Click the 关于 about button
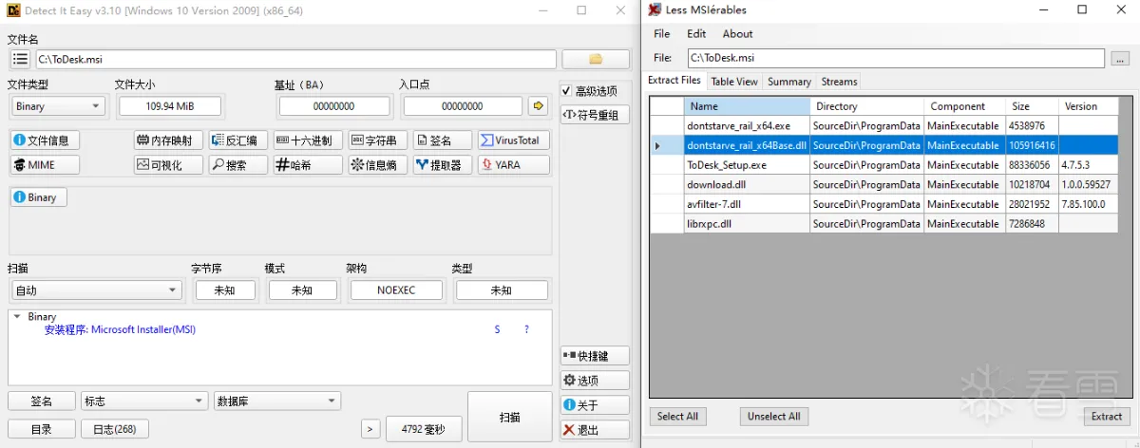Image resolution: width=1140 pixels, height=448 pixels. (595, 405)
